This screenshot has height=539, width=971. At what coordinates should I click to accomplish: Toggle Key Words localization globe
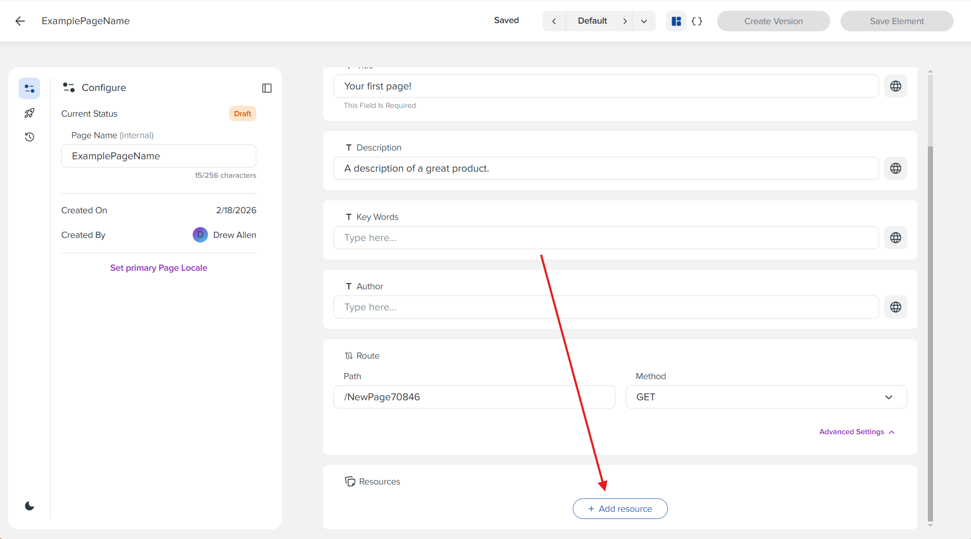pyautogui.click(x=895, y=237)
